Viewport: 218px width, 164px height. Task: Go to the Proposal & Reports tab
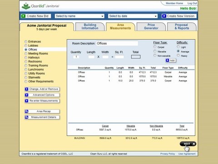182,26
